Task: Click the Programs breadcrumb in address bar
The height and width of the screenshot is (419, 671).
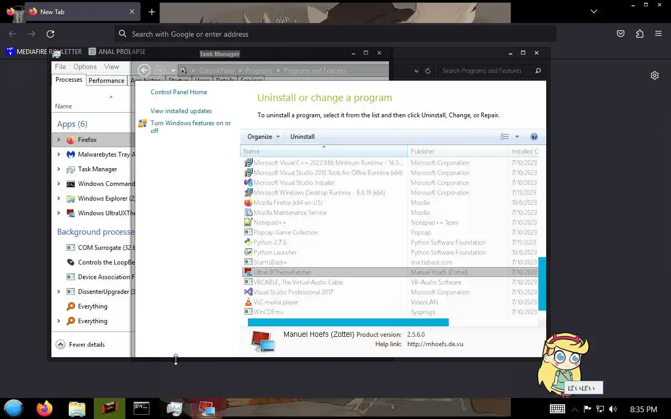Action: pyautogui.click(x=259, y=71)
